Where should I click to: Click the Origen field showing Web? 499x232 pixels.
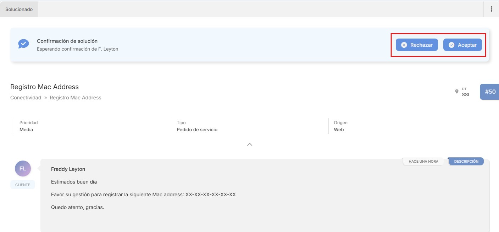click(x=339, y=130)
